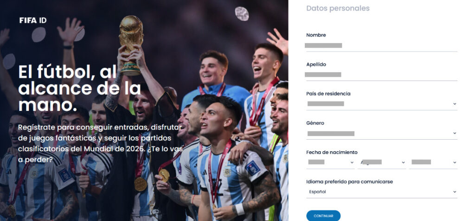Image resolution: width=475 pixels, height=221 pixels.
Task: Click the Fecha de nacimiento label
Action: click(x=332, y=152)
